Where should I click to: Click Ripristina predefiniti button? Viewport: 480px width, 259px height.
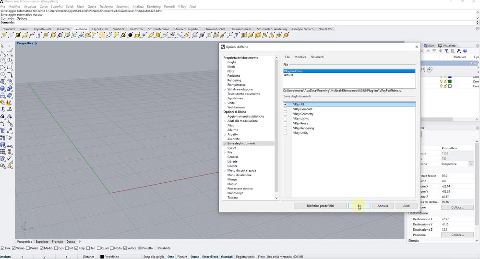pyautogui.click(x=320, y=206)
